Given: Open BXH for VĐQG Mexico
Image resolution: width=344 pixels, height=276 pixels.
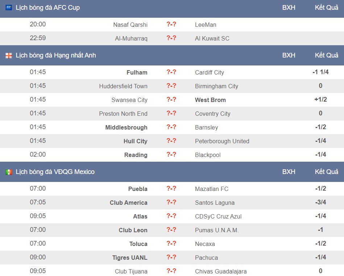Looking at the screenshot, I should point(289,172).
